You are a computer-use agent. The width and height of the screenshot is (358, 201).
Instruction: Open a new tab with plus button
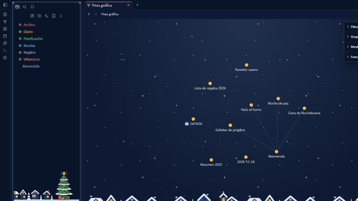tap(137, 5)
